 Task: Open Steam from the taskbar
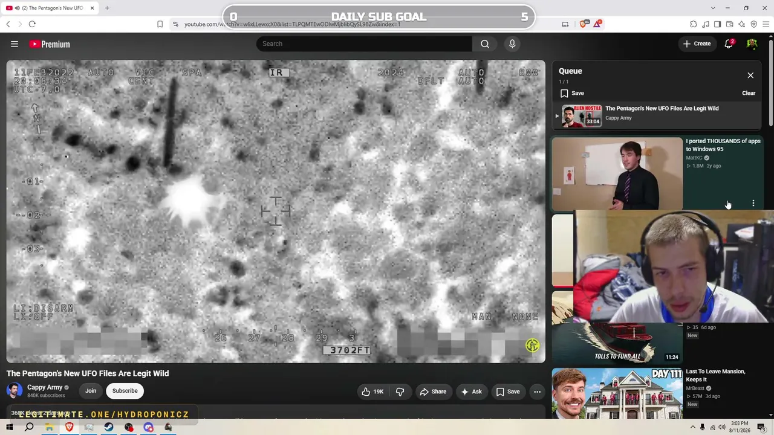(109, 427)
